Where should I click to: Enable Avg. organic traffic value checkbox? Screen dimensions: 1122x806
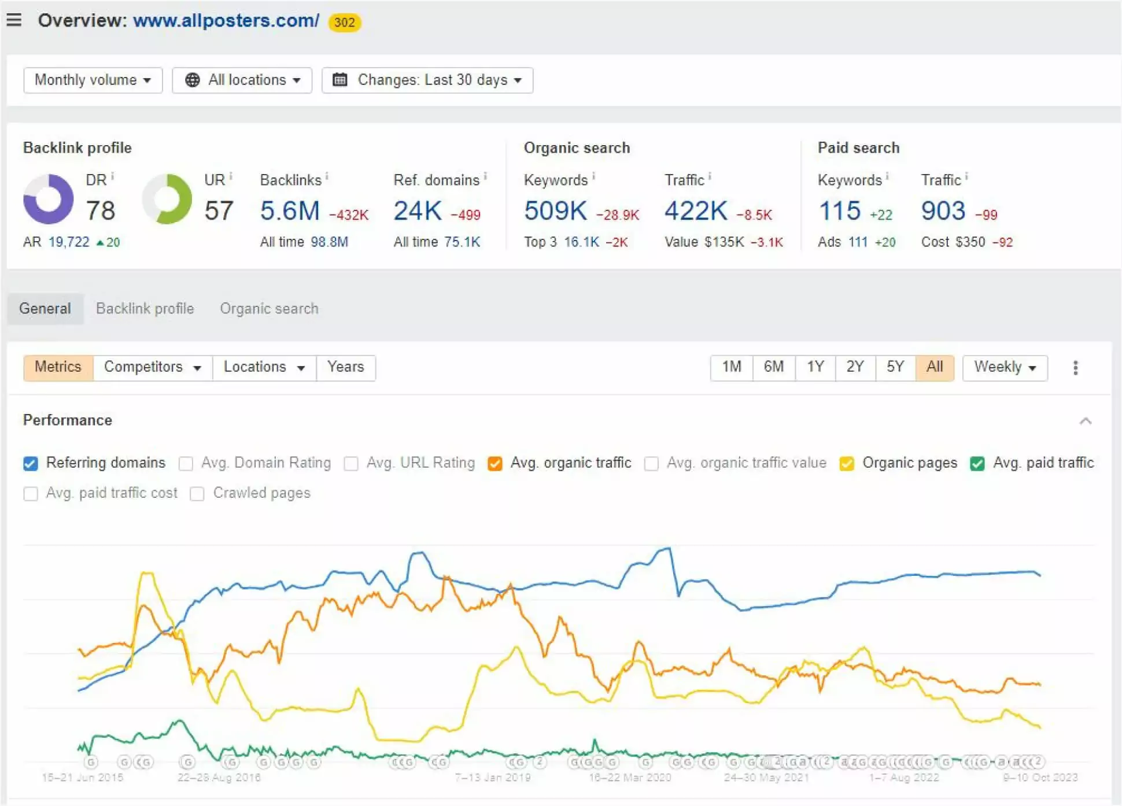pyautogui.click(x=651, y=463)
